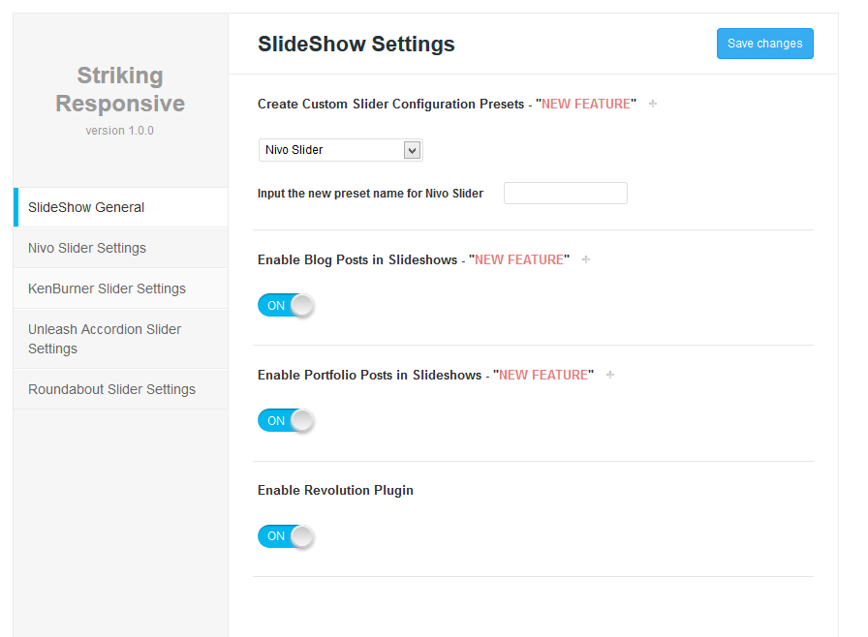Disable the Revolution Plugin switch
Image resolution: width=868 pixels, height=637 pixels.
click(x=286, y=535)
